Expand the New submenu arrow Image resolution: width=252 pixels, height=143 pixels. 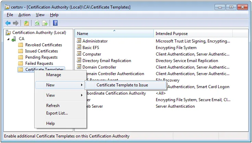[81, 85]
